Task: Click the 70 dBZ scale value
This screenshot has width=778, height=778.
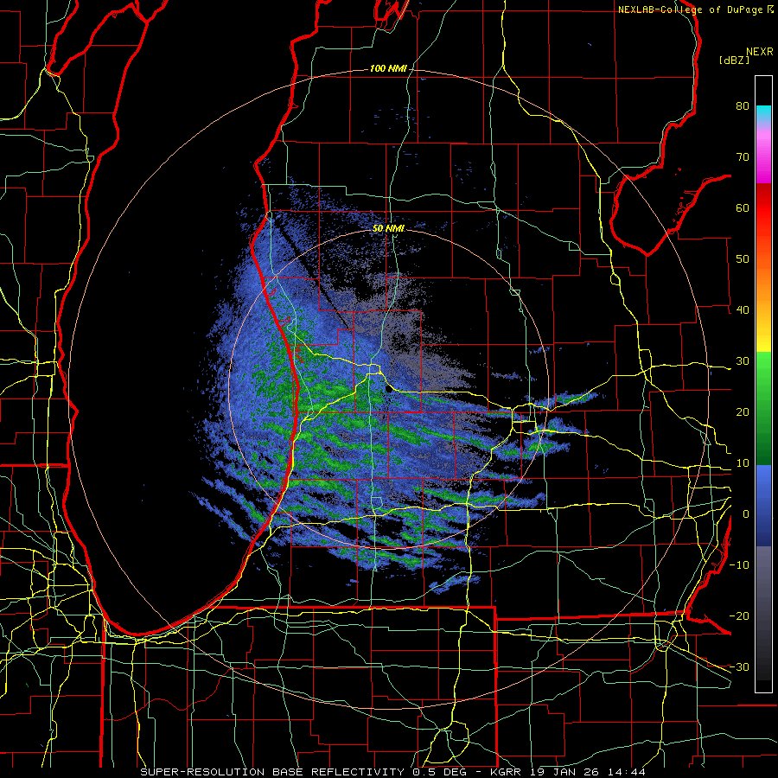Action: tap(743, 157)
